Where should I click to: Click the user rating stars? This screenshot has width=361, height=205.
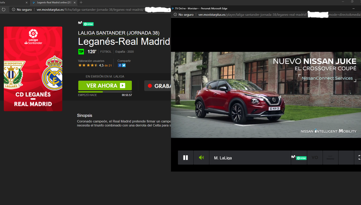[x=88, y=65]
